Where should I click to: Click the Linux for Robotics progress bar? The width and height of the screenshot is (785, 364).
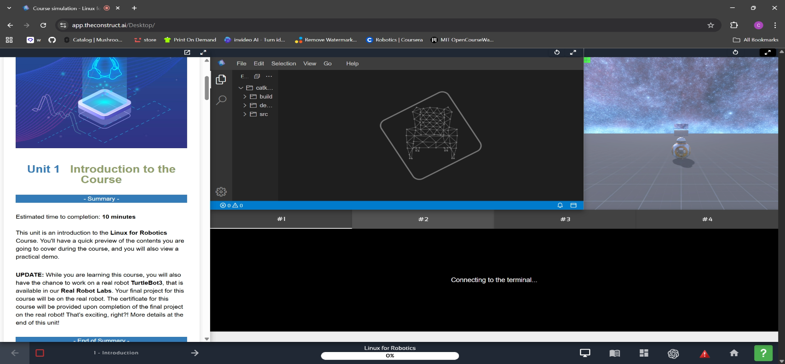click(x=390, y=356)
